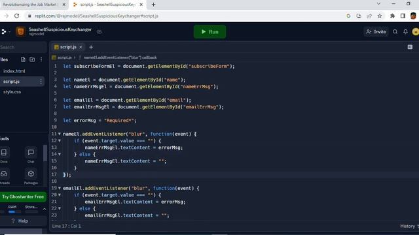419x235 pixels.
Task: Open the Replit home menu icon
Action: point(4,32)
